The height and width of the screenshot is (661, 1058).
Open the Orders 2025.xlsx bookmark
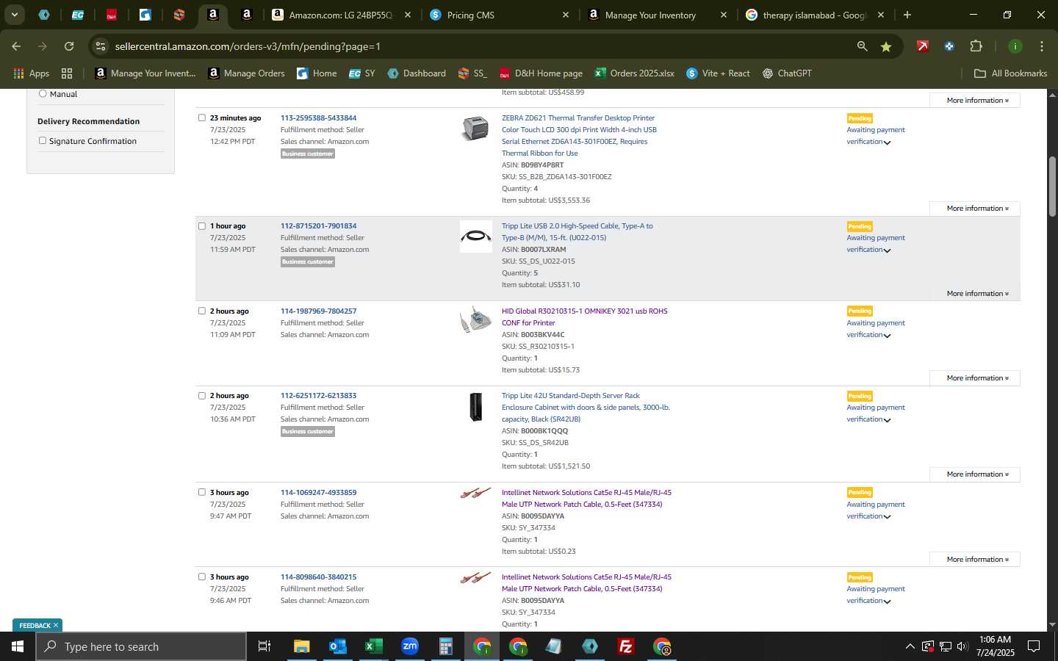tap(634, 73)
